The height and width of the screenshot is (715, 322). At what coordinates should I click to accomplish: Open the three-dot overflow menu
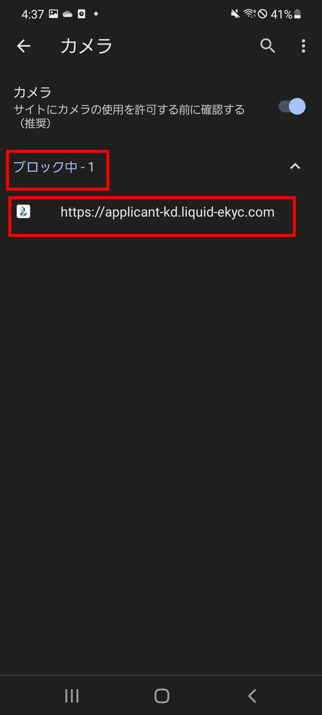tap(303, 46)
